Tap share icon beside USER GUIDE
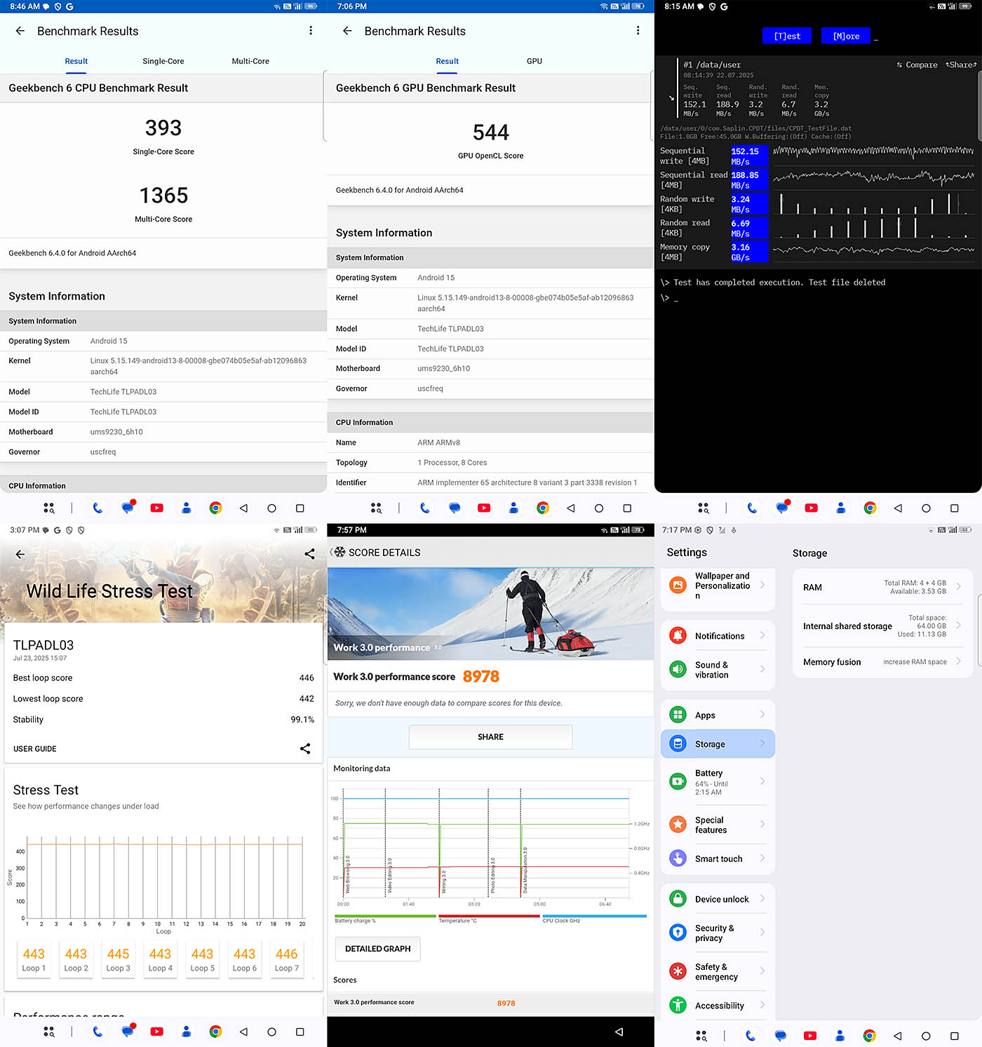The width and height of the screenshot is (982, 1047). [x=305, y=749]
